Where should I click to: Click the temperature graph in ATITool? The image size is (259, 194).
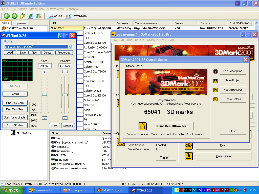click(18, 70)
